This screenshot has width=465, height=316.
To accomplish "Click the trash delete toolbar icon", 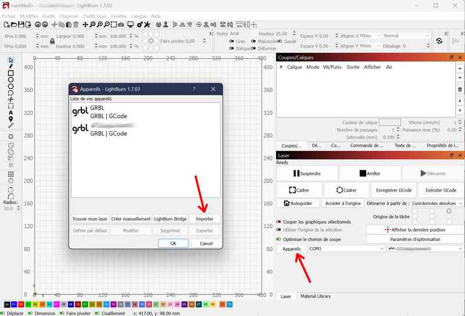I will (x=76, y=24).
